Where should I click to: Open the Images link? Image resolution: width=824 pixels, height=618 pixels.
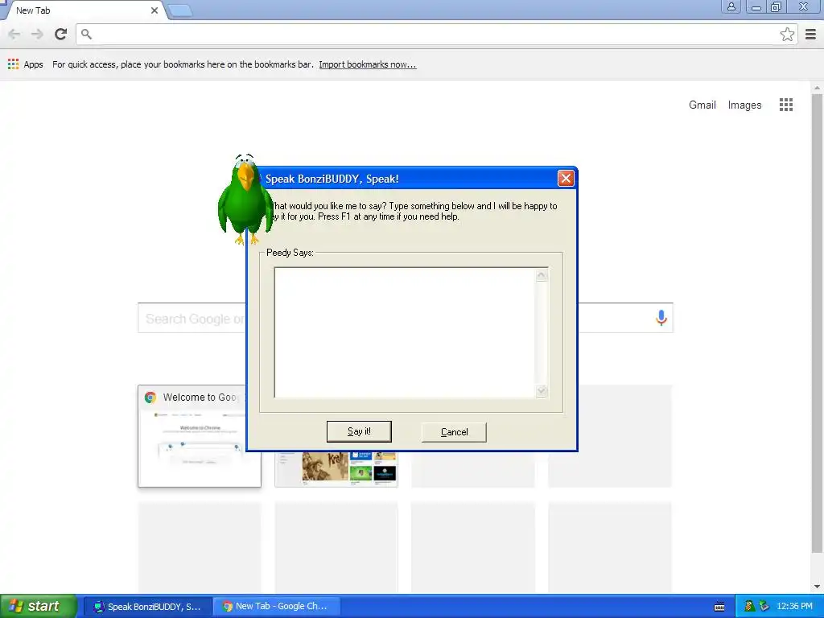(x=744, y=105)
